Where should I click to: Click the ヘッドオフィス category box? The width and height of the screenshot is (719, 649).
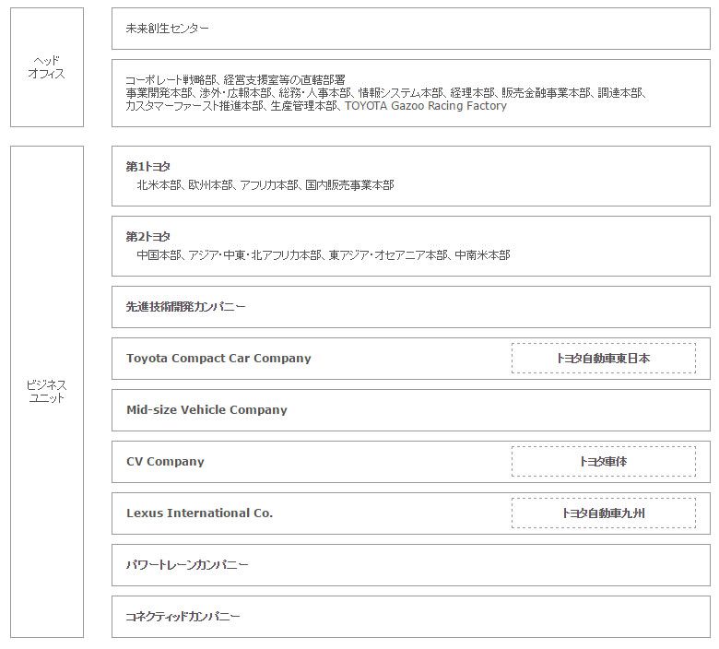click(46, 67)
